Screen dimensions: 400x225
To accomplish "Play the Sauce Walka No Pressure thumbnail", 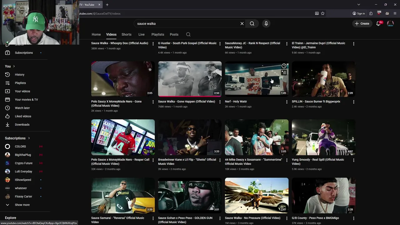I will (257, 195).
